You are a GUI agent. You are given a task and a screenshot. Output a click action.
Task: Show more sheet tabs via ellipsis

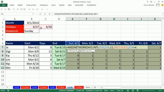pos(91,87)
